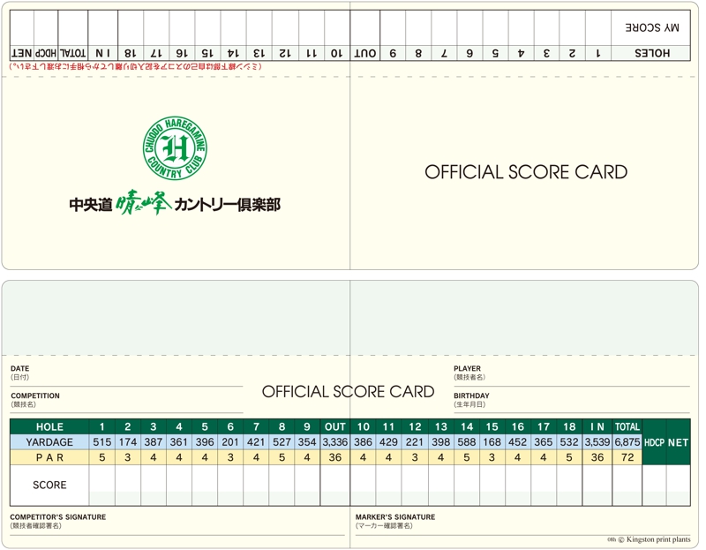Click yardage value 532
This screenshot has width=706, height=550.
click(569, 442)
